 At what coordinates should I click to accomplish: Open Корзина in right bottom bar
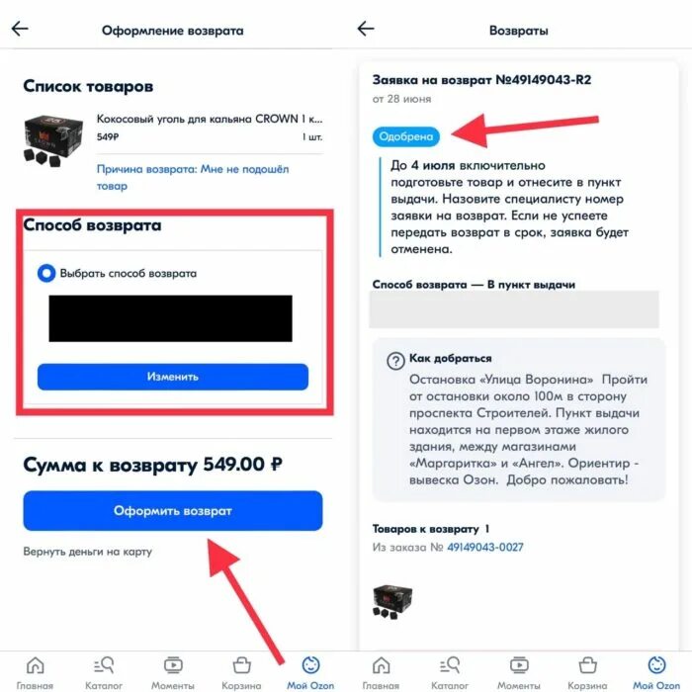pos(587,673)
